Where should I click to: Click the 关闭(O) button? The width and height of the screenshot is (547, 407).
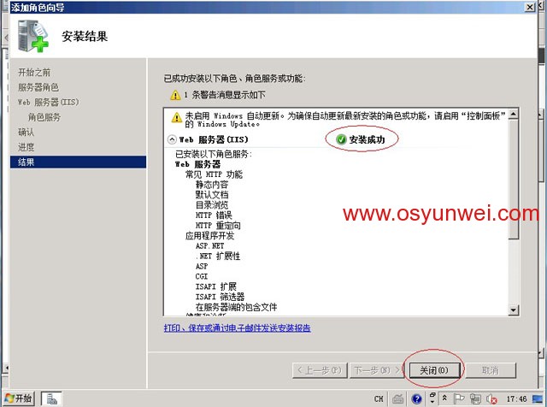[x=435, y=370]
